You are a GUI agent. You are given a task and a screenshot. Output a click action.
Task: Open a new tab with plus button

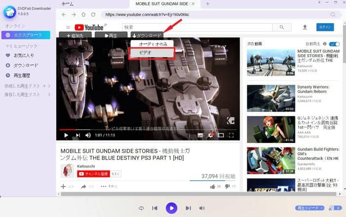[x=208, y=4]
